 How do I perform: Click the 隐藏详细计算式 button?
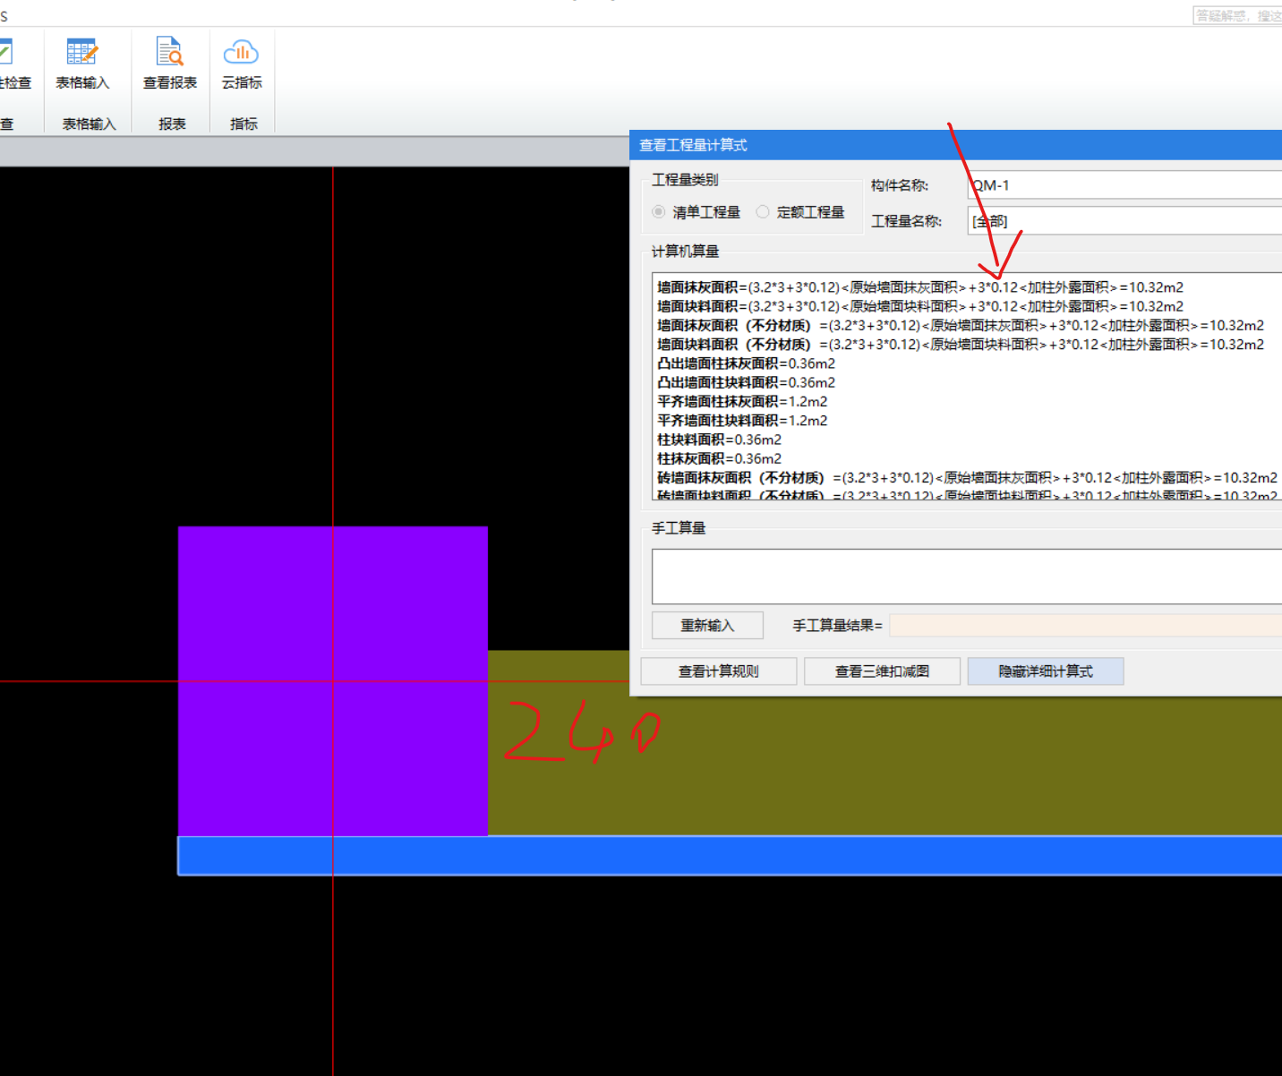(1046, 671)
